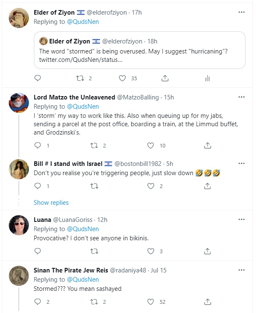Click @QudsNen mention under Sinan's tweet
256x313 pixels.
[x=83, y=279]
